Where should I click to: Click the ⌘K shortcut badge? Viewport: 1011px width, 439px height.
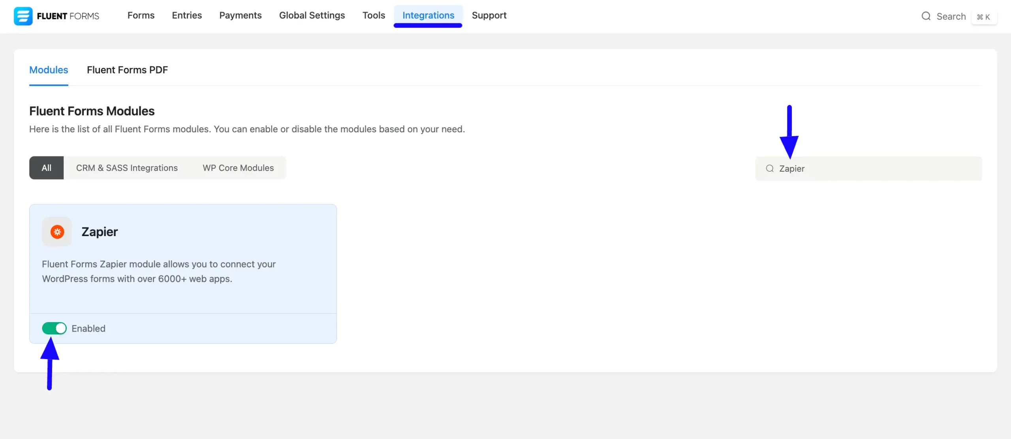tap(983, 17)
